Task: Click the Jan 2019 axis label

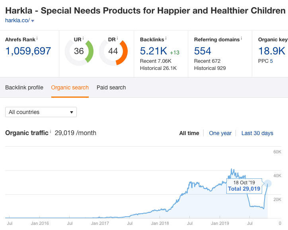Action: pos(220,223)
